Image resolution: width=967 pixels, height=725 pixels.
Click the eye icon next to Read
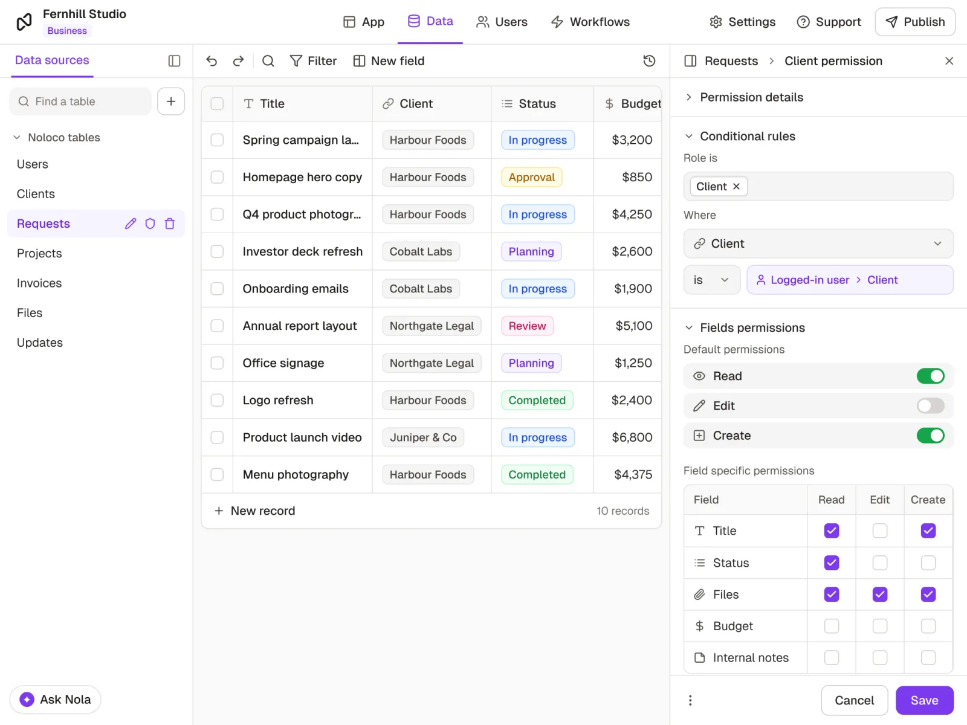pyautogui.click(x=699, y=376)
